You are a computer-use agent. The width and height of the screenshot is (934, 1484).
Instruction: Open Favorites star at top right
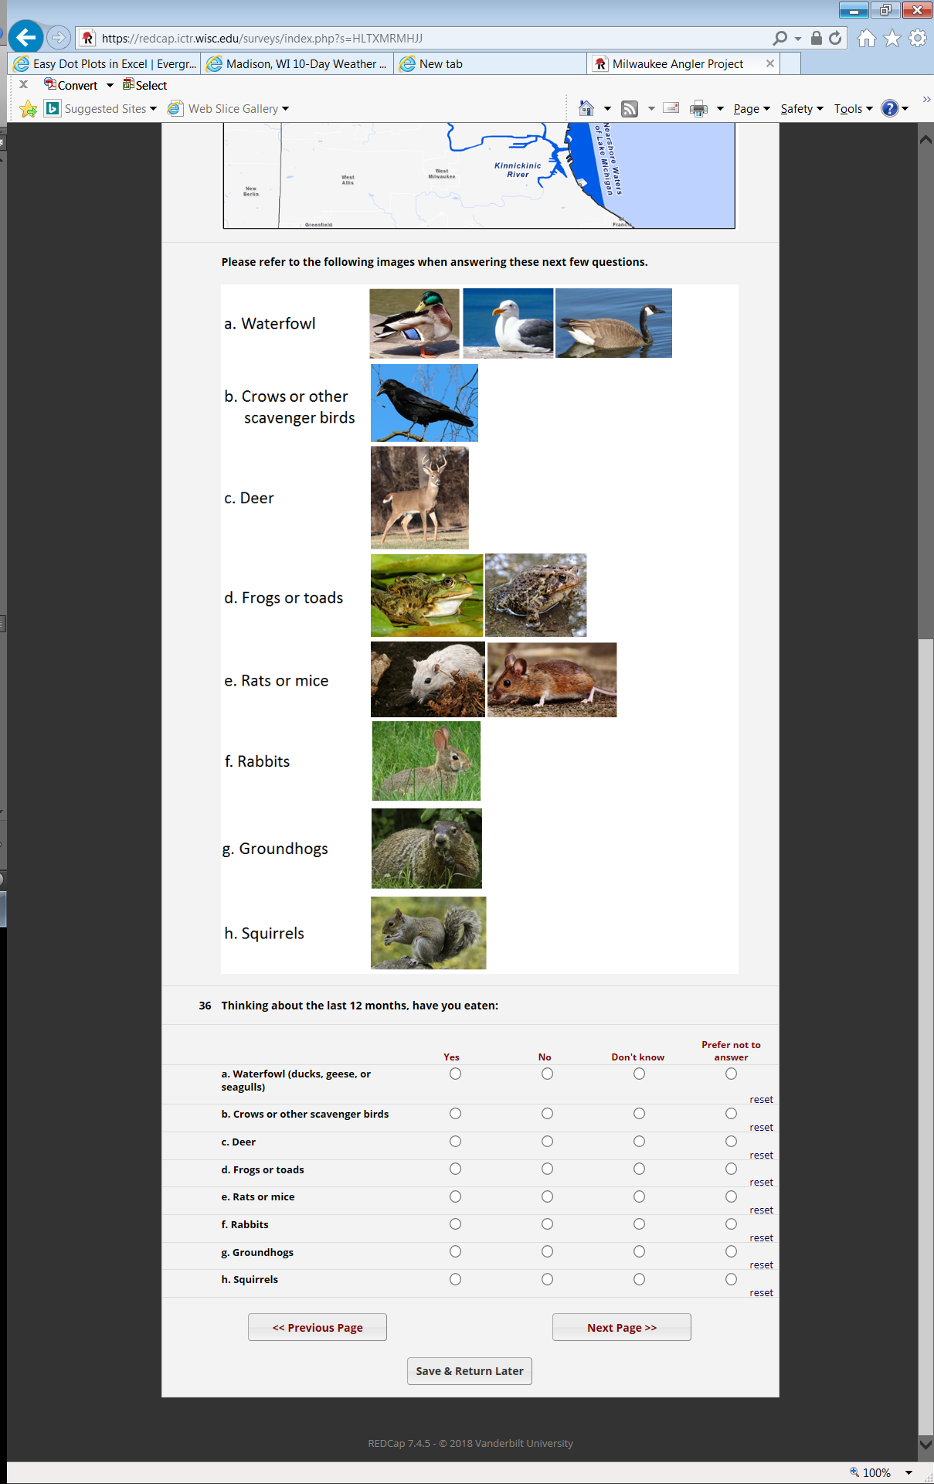click(892, 38)
